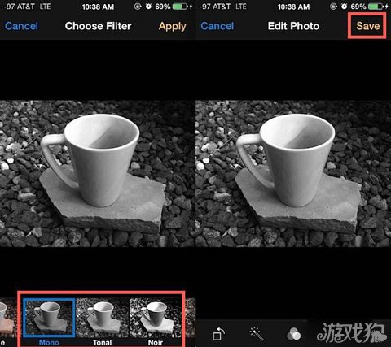391x347 pixels.
Task: Tap orientation lock icon in Edit Photo status bar
Action: [333, 7]
